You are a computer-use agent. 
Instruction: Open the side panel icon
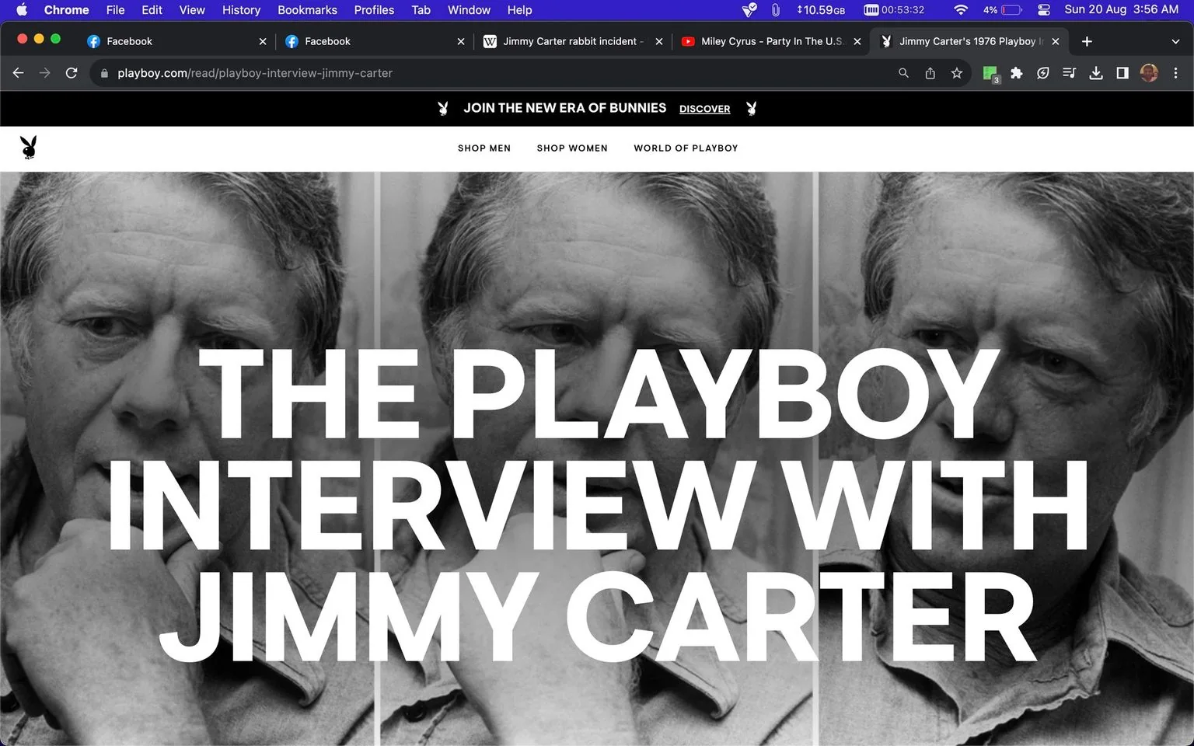(x=1122, y=73)
